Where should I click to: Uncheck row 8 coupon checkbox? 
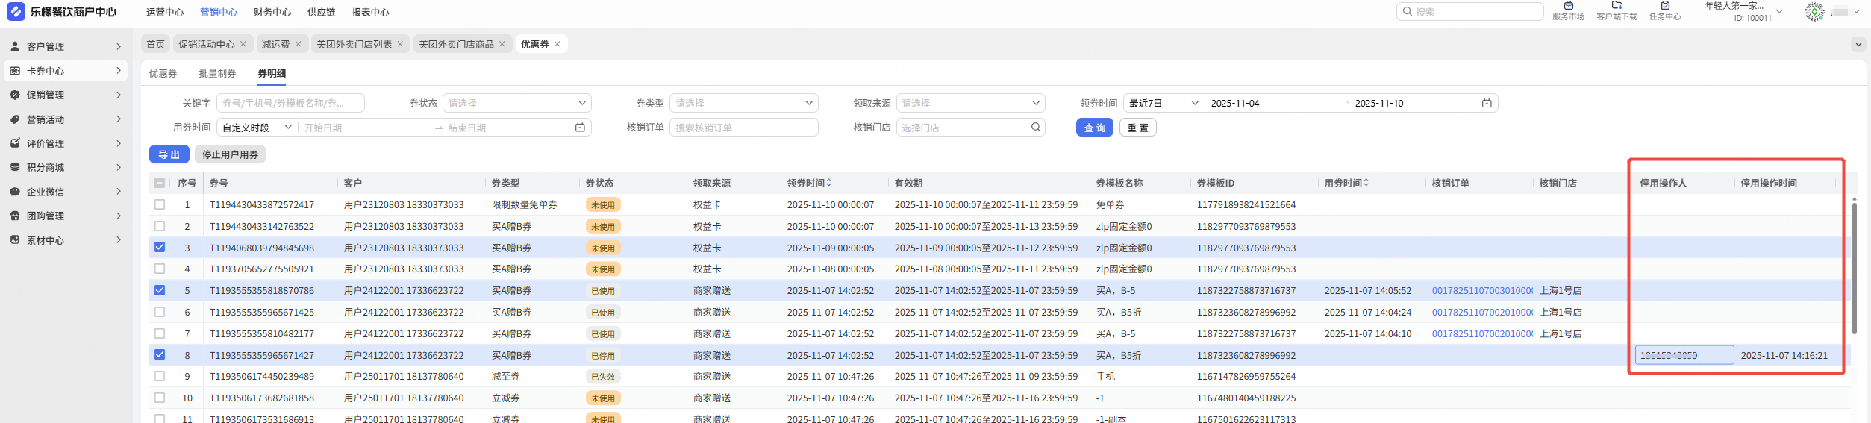160,354
